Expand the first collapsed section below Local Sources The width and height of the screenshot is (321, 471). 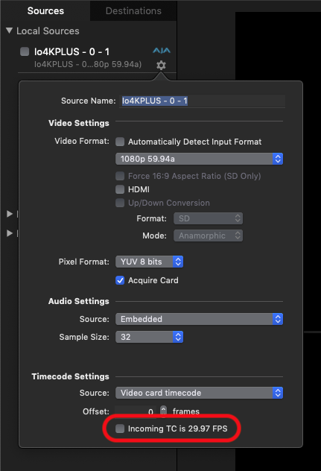pyautogui.click(x=10, y=214)
